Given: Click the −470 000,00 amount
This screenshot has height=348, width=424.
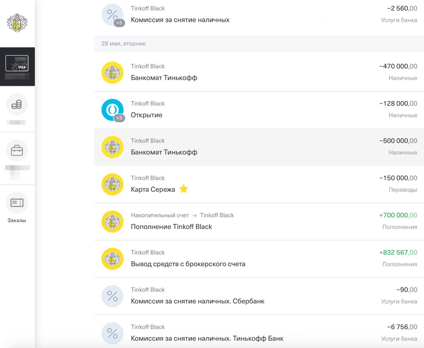Looking at the screenshot, I should tap(398, 66).
